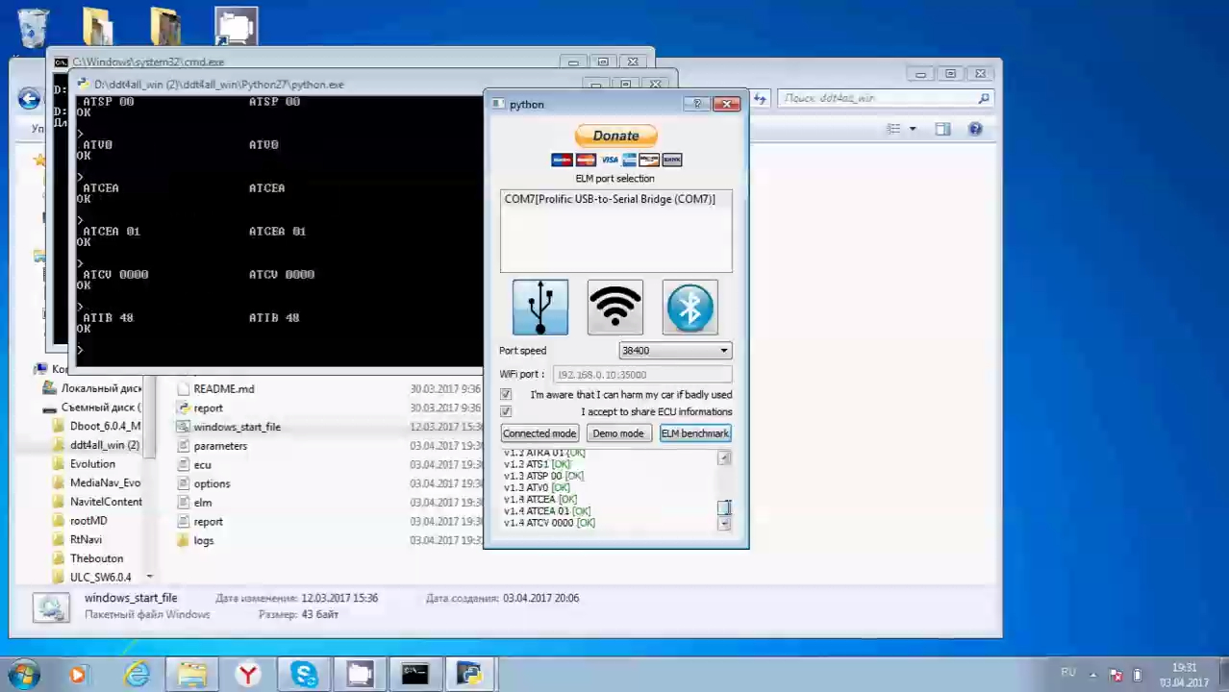
Task: Open Internet Explorer from the taskbar
Action: [138, 674]
